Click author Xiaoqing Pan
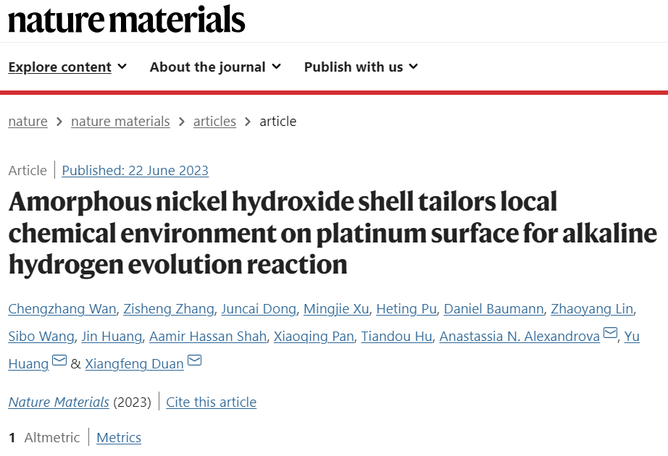668x456 pixels. tap(314, 337)
